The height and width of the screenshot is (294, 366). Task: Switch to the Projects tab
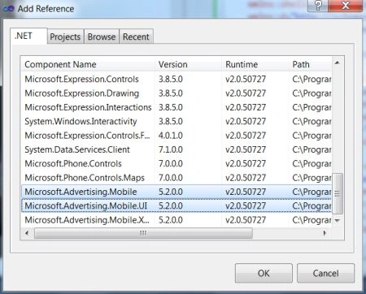65,37
